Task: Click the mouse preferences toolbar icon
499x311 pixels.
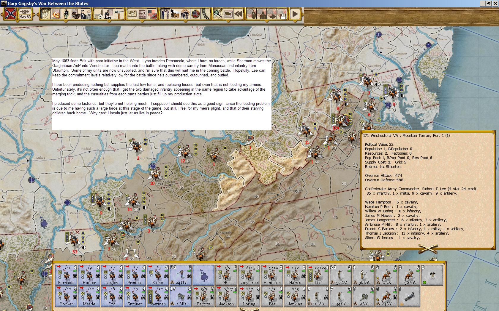Action: [x=252, y=14]
